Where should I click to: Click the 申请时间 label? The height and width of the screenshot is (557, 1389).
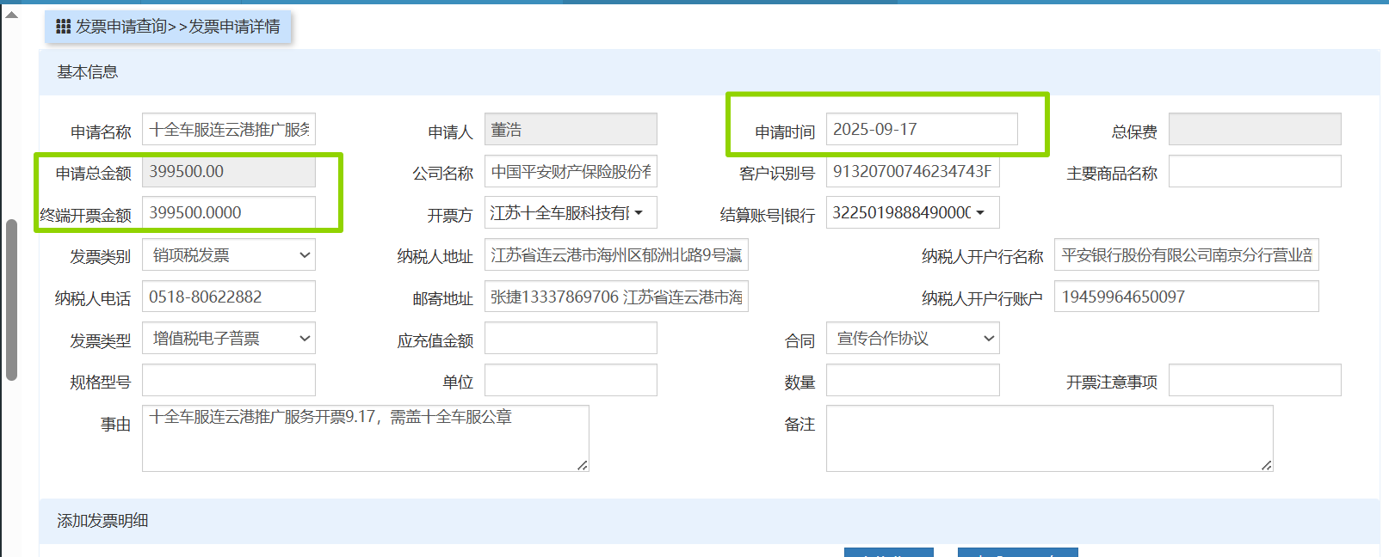[x=785, y=132]
